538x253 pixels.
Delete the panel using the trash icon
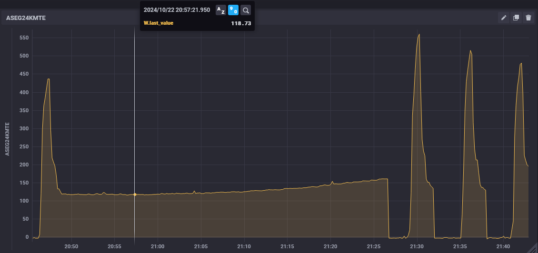(x=528, y=18)
